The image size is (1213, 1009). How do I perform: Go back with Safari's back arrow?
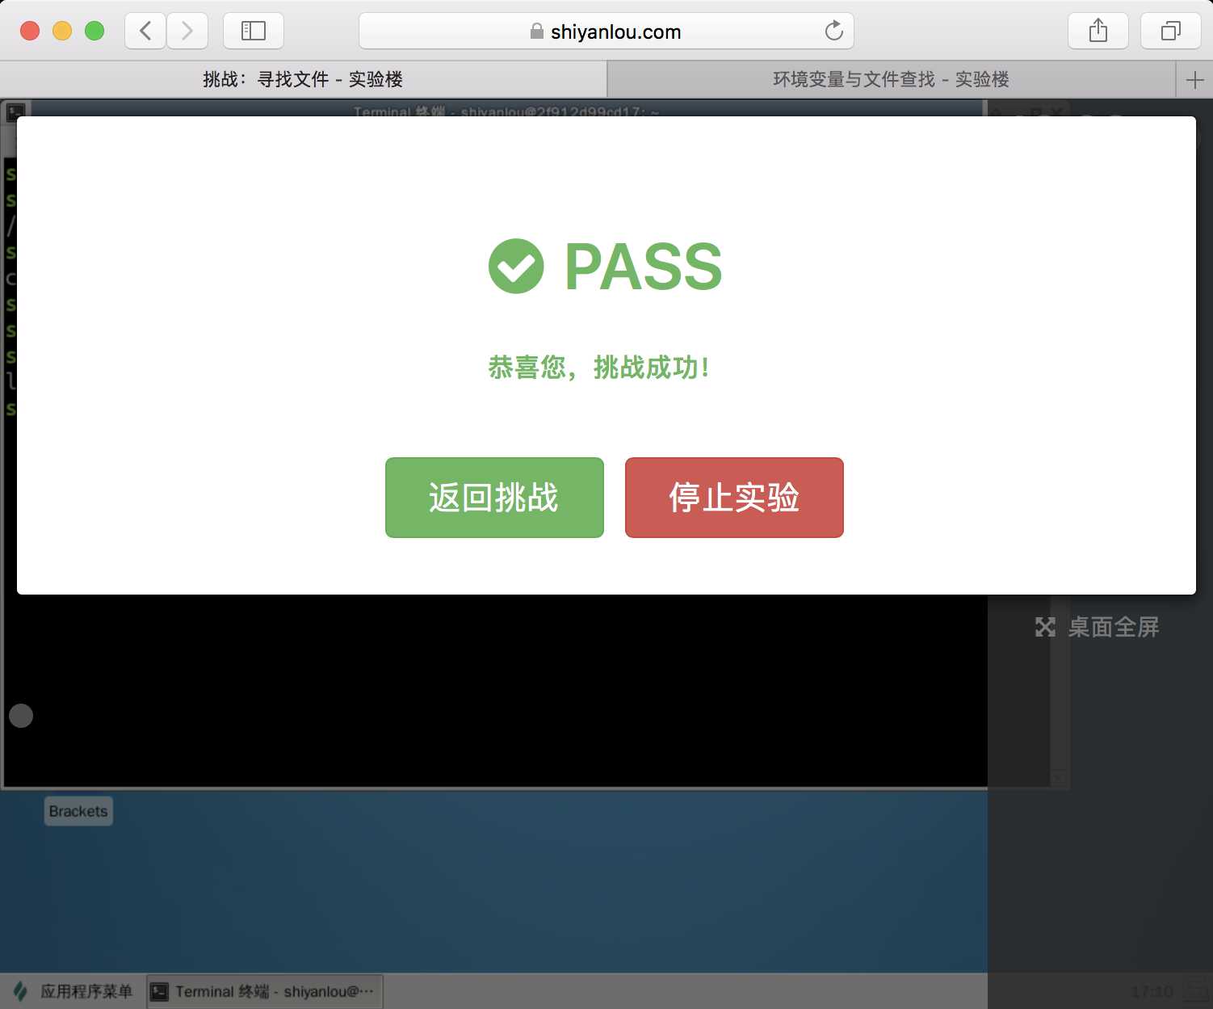(146, 32)
